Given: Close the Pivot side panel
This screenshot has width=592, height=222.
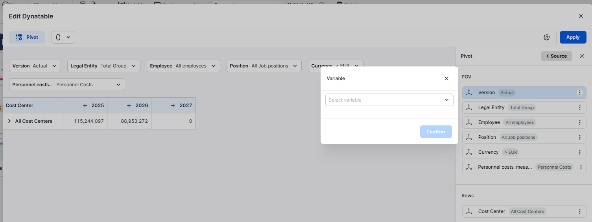Looking at the screenshot, I should tap(582, 56).
